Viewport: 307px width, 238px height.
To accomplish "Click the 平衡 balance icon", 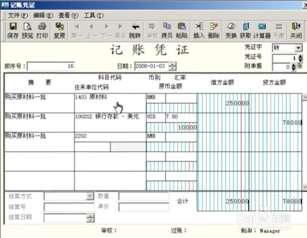I will 279,31.
